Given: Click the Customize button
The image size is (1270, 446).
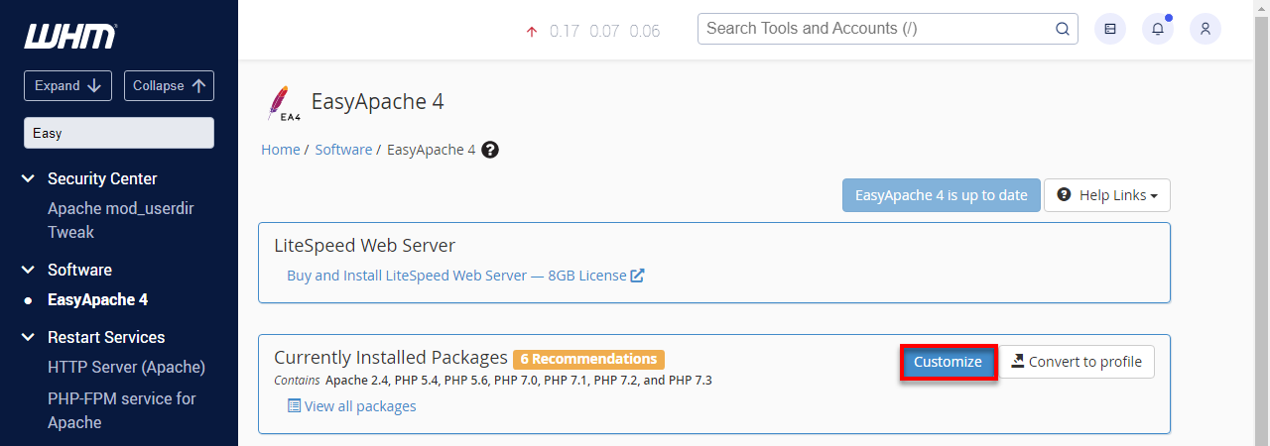Looking at the screenshot, I should click(948, 362).
